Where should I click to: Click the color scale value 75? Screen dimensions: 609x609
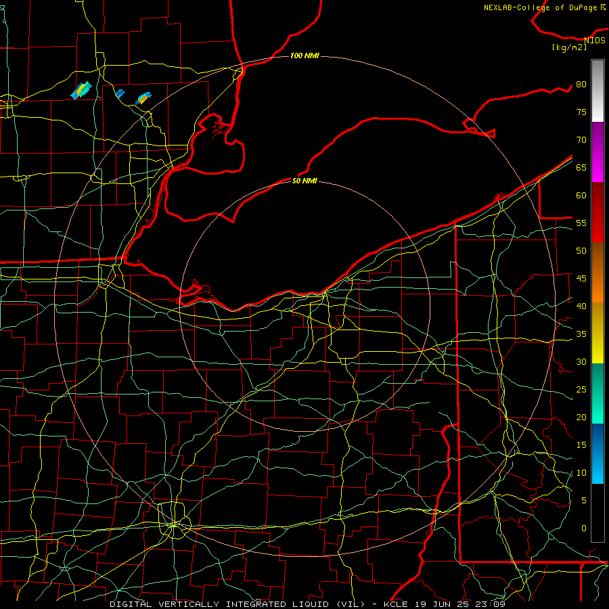coord(581,112)
